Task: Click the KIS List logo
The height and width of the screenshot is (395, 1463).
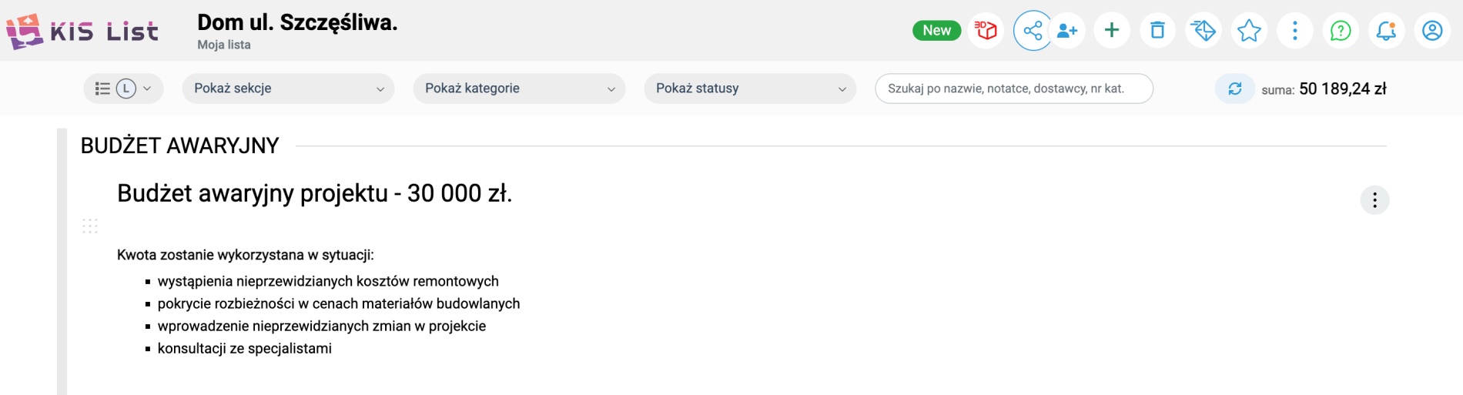Action: point(82,31)
